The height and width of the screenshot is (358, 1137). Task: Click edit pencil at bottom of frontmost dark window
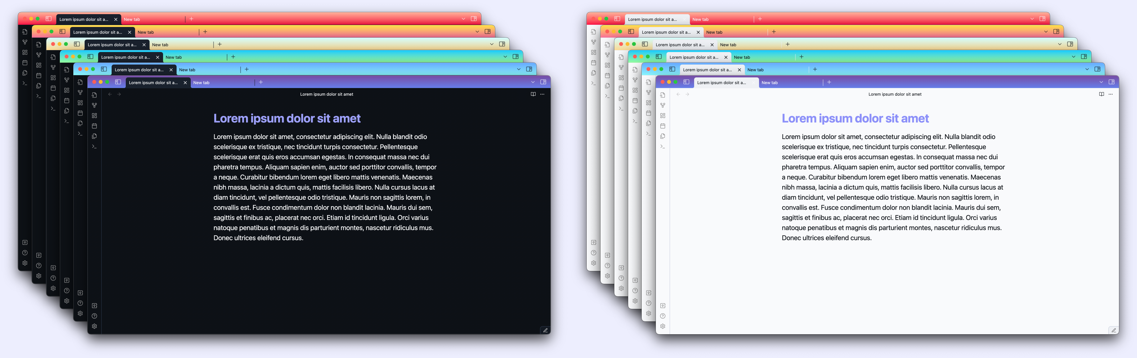[545, 330]
